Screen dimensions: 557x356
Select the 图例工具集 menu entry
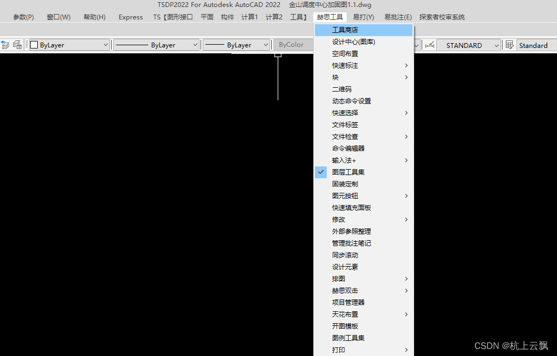pos(364,338)
